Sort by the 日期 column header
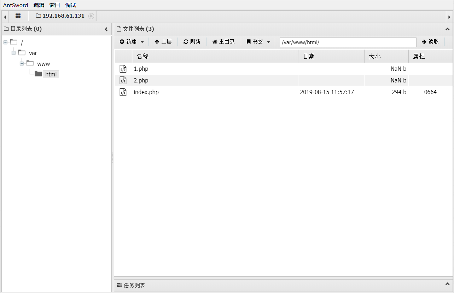The width and height of the screenshot is (454, 293). [x=331, y=56]
